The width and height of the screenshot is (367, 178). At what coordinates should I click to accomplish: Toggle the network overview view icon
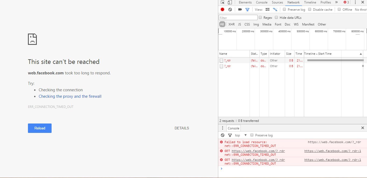point(275,9)
